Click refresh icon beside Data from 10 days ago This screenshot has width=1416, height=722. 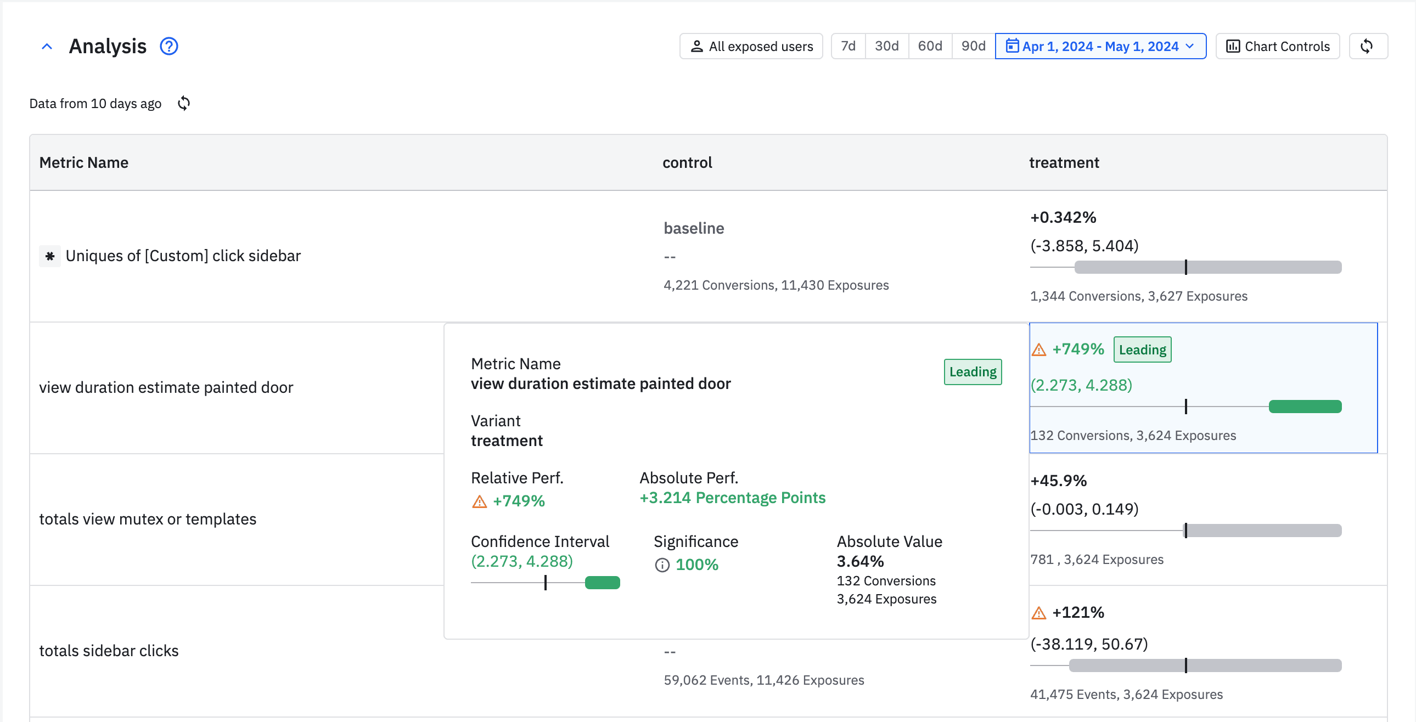tap(184, 103)
